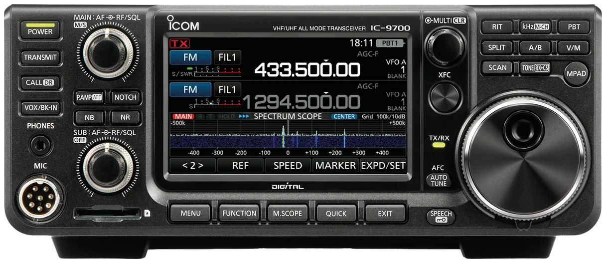The image size is (606, 263).
Task: Toggle the VOX/BK-IN button
Action: [x=40, y=107]
